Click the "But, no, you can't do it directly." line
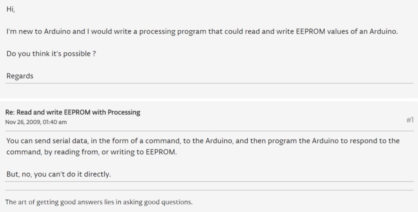The height and width of the screenshot is (212, 418). click(59, 174)
